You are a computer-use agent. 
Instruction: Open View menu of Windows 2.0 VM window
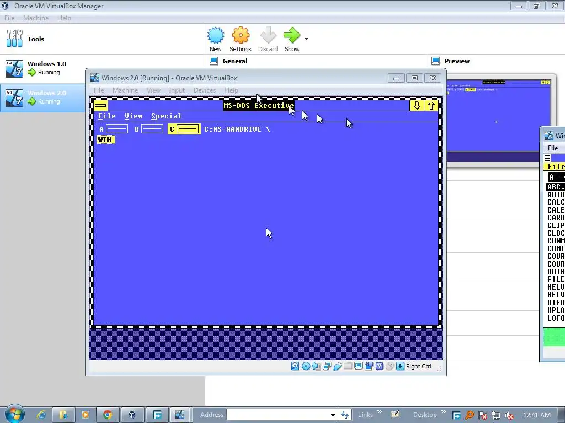[153, 90]
